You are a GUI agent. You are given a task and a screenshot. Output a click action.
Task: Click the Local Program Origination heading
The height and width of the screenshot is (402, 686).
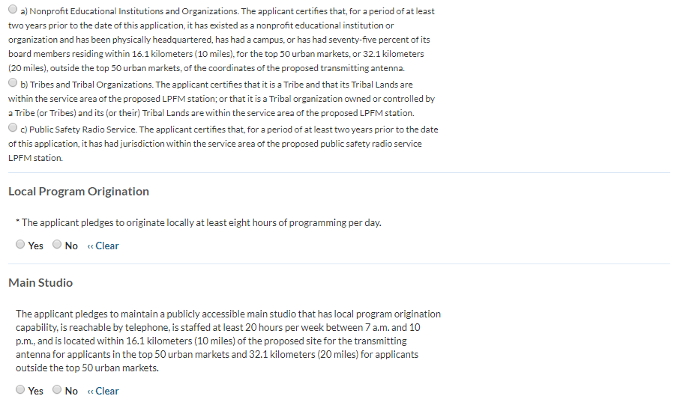pyautogui.click(x=79, y=192)
